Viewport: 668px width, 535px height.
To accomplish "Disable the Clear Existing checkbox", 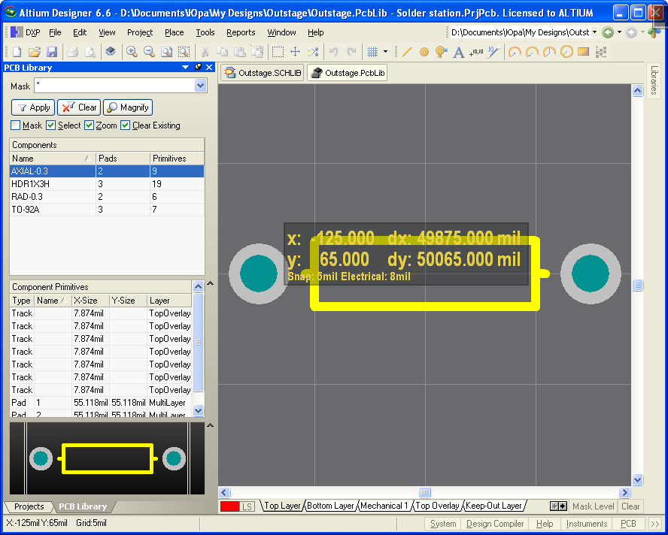I will [126, 125].
